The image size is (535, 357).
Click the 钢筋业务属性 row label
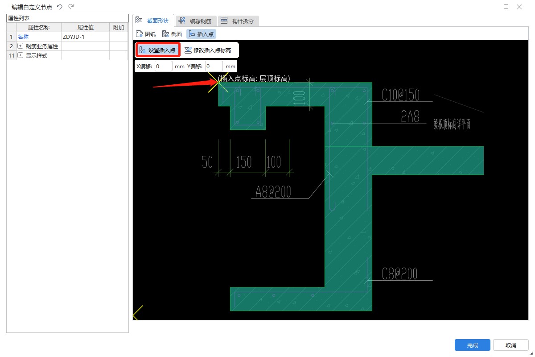(42, 46)
